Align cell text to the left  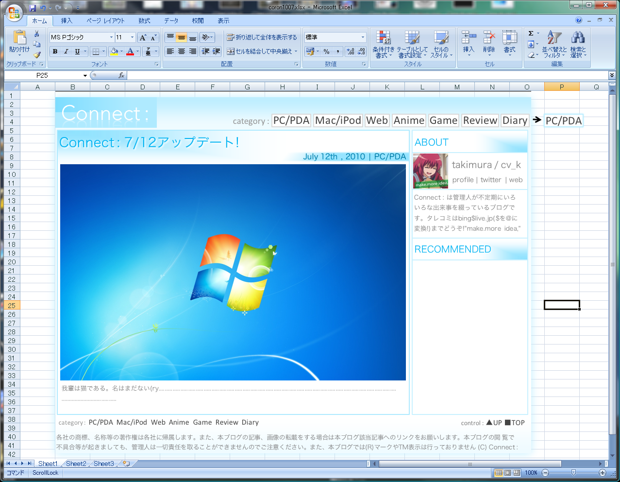coord(170,52)
